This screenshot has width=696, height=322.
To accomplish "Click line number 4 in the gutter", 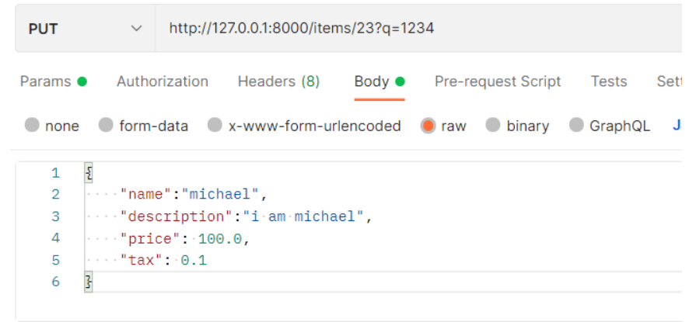I will click(x=55, y=238).
